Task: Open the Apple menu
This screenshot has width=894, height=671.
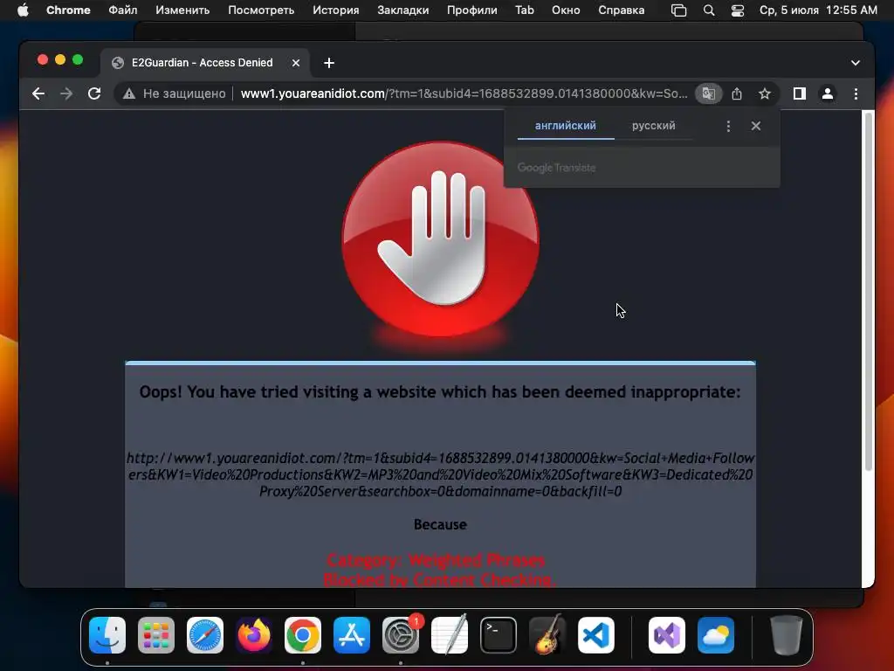Action: pyautogui.click(x=22, y=10)
